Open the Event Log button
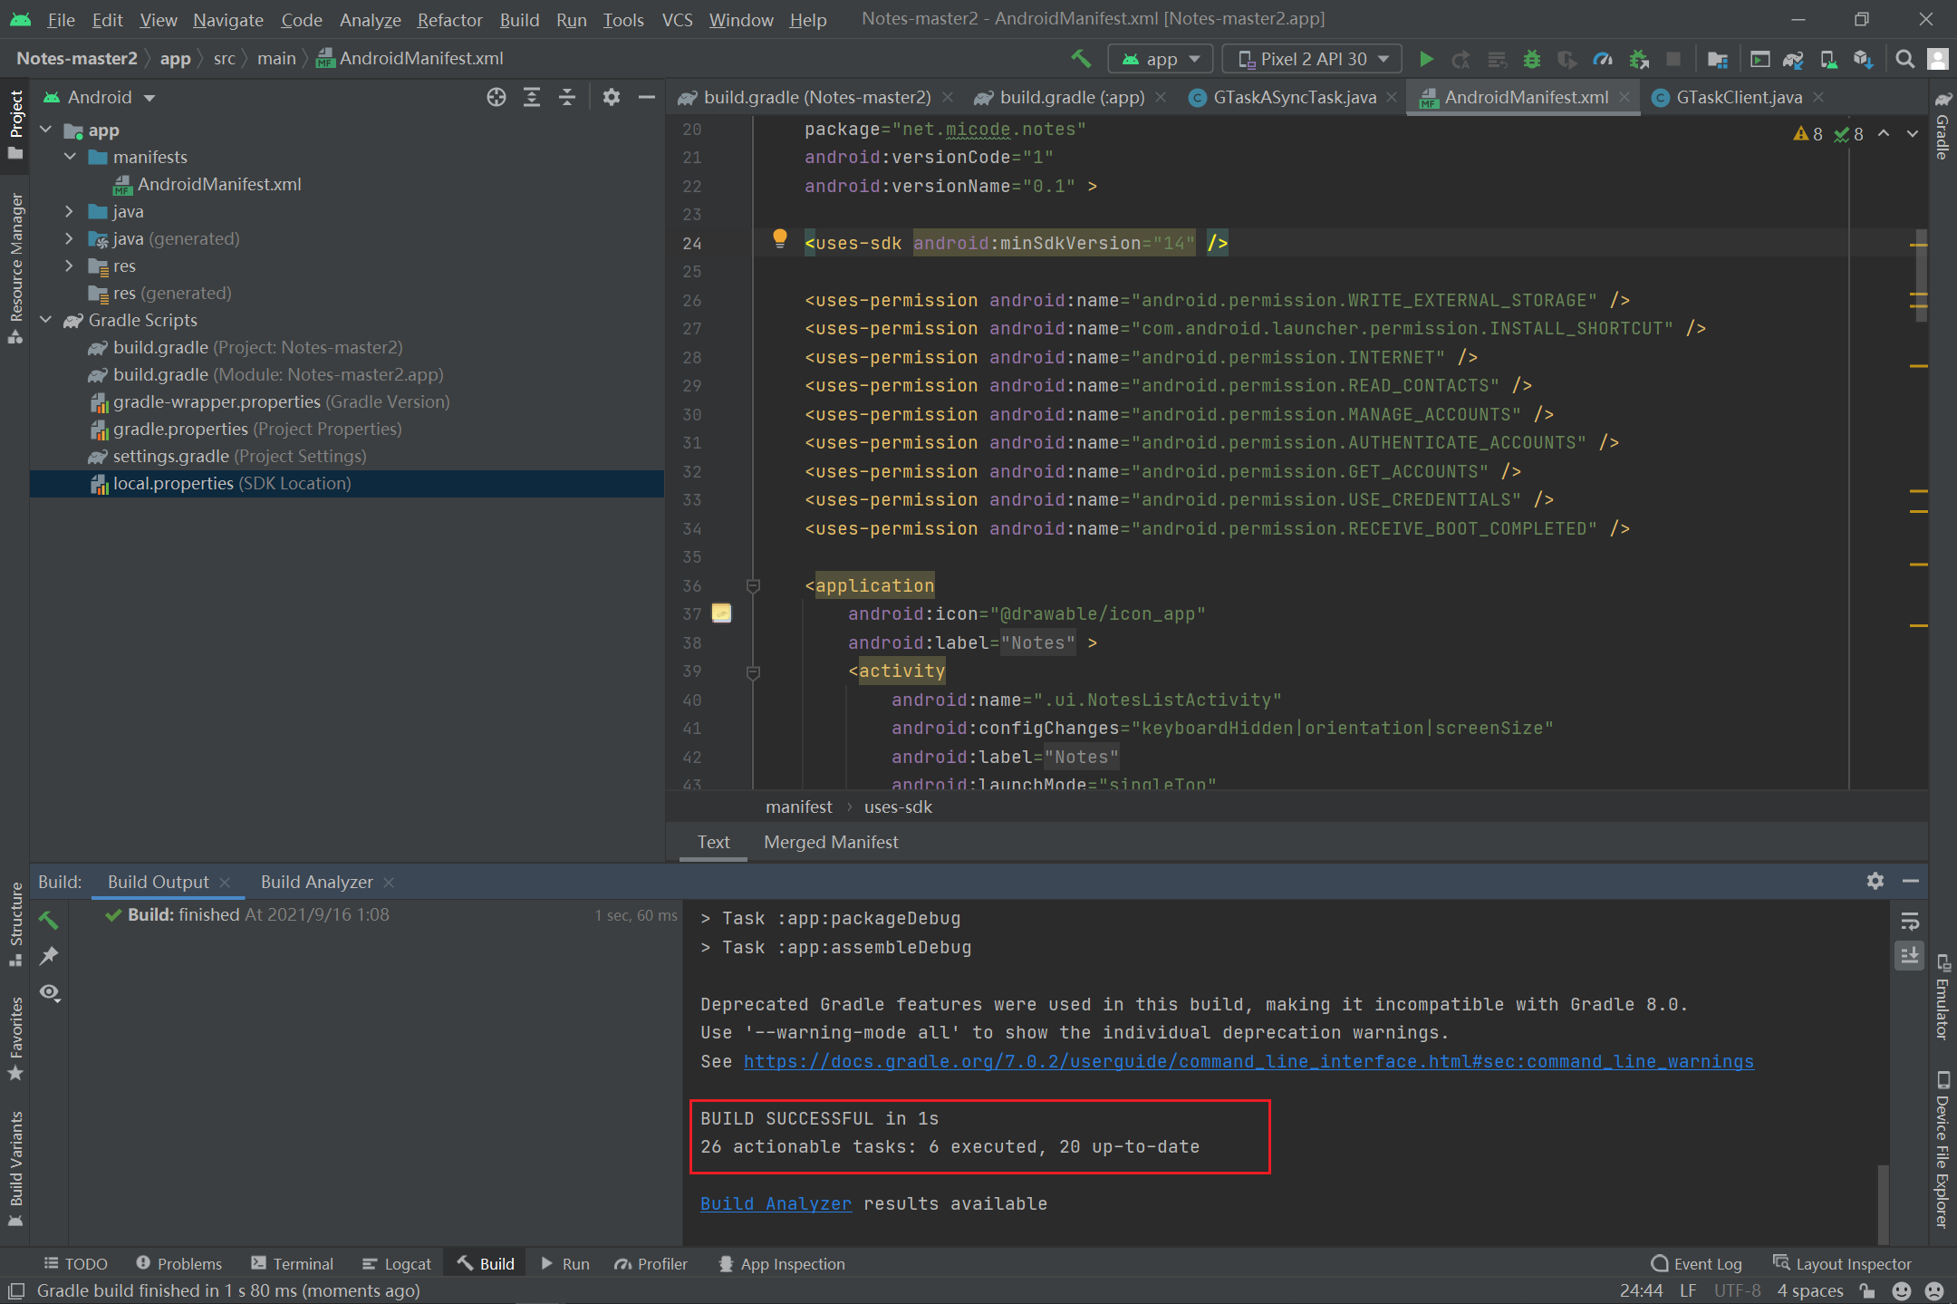The image size is (1957, 1304). [x=1697, y=1264]
